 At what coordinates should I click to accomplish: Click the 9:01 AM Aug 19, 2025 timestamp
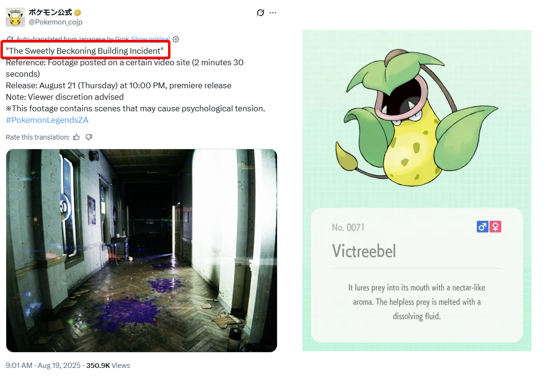pyautogui.click(x=43, y=366)
